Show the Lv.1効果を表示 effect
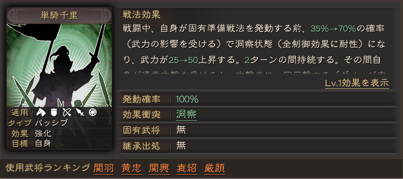403x179 pixels. [x=357, y=83]
